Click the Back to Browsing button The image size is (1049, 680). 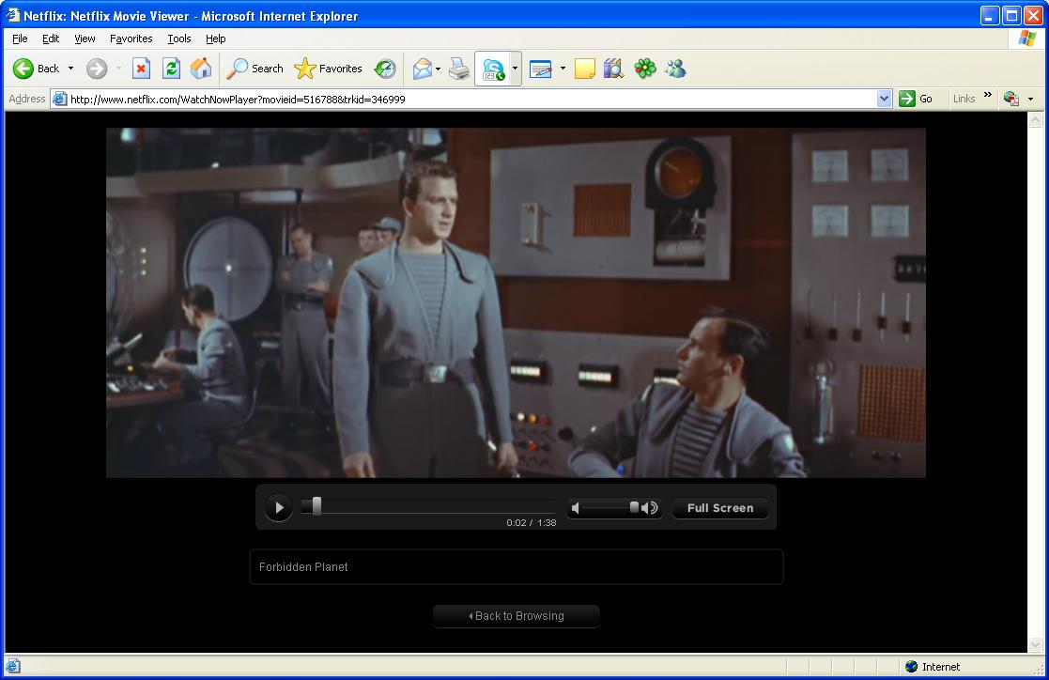click(x=517, y=616)
